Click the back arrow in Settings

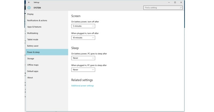click(29, 2)
